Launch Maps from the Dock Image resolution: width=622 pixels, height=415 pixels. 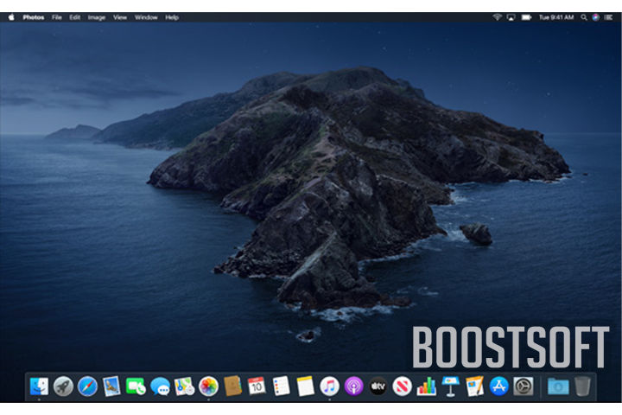(184, 386)
